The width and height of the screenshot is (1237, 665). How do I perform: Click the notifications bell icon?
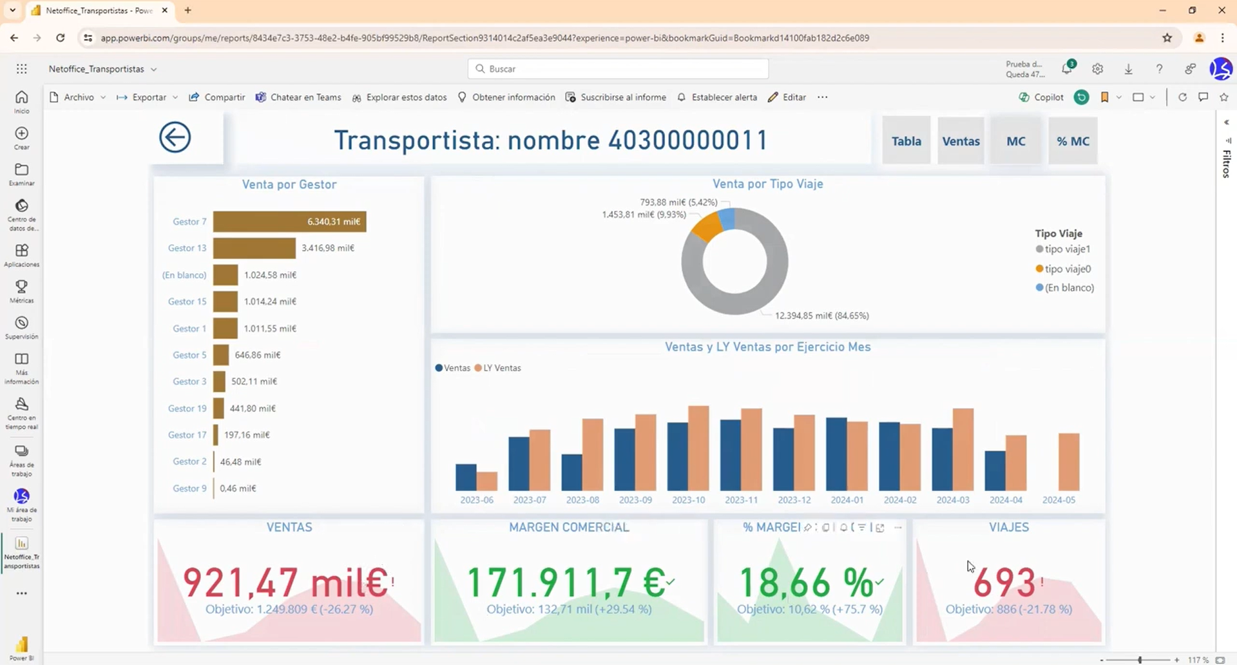point(1067,68)
